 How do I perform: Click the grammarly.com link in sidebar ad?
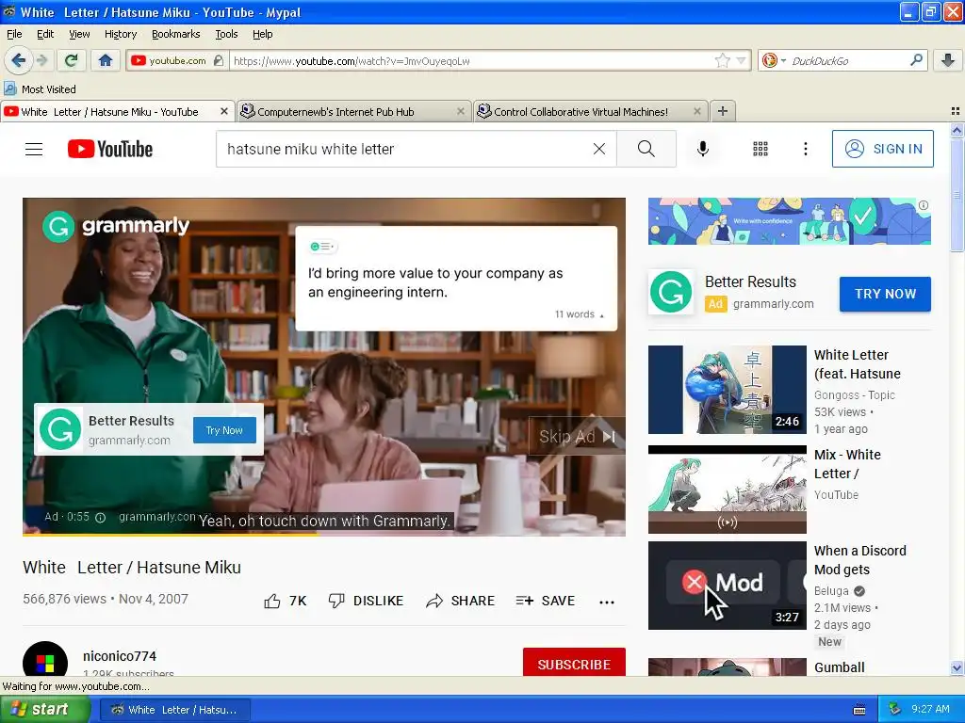click(x=773, y=304)
